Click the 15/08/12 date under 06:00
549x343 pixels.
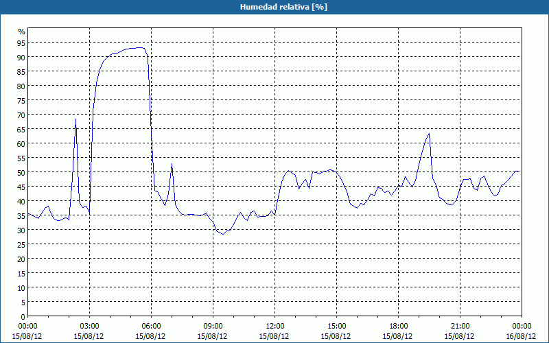click(150, 336)
